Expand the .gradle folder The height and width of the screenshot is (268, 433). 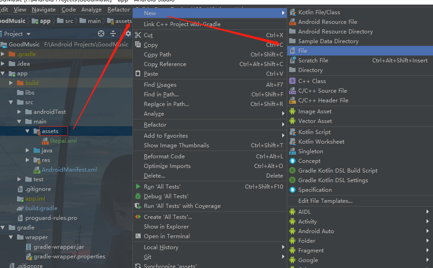(x=3, y=54)
